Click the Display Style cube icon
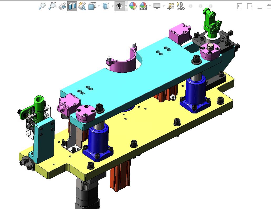The image size is (271, 209). point(106,6)
